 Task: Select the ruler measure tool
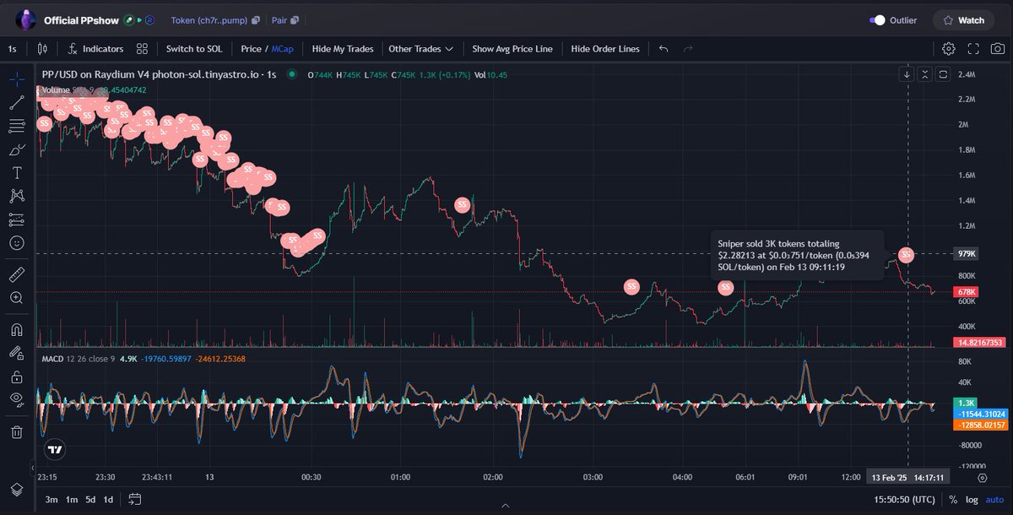(x=17, y=275)
